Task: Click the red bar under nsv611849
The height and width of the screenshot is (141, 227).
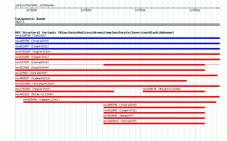Action: (154, 113)
